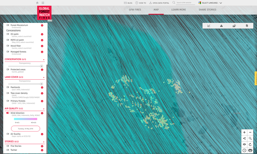
Task: Enable the Protected areas layer
Action: (x=8, y=69)
